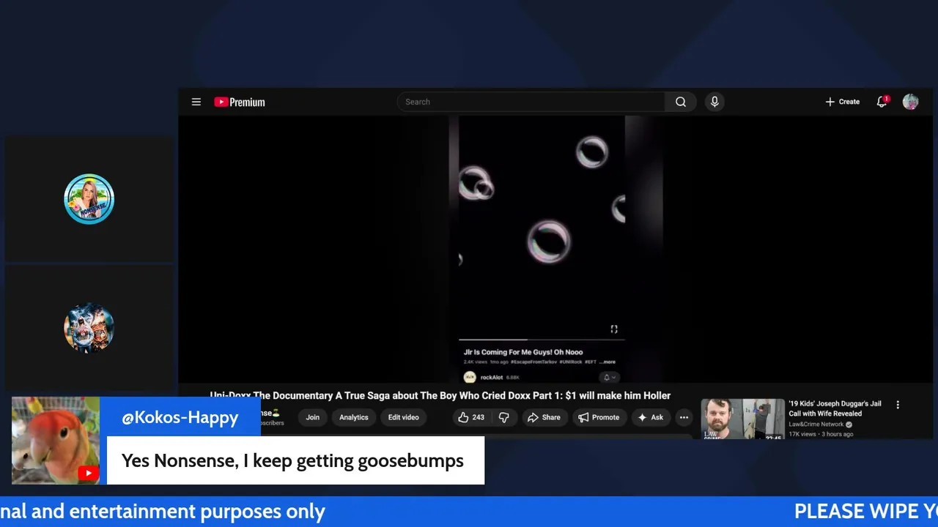Open rockAlot channel avatar
Screen dimensions: 938x527
[x=470, y=378]
